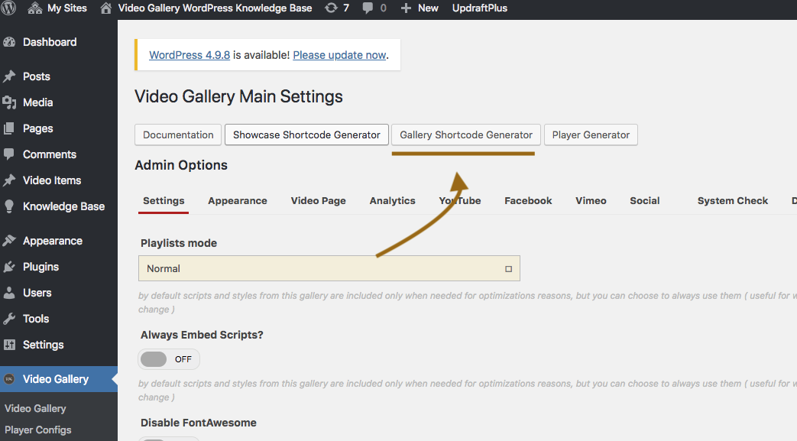The height and width of the screenshot is (441, 797).
Task: Click the plus icon next to New
Action: 406,8
